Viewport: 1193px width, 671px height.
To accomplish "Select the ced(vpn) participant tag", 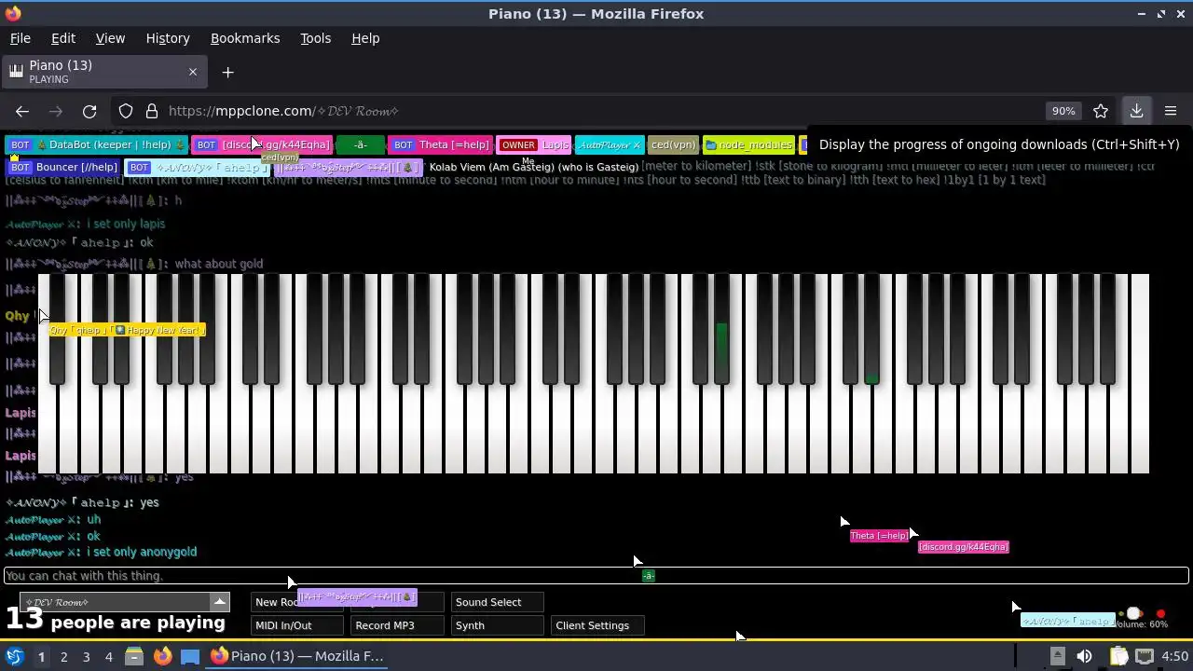I will coord(673,144).
